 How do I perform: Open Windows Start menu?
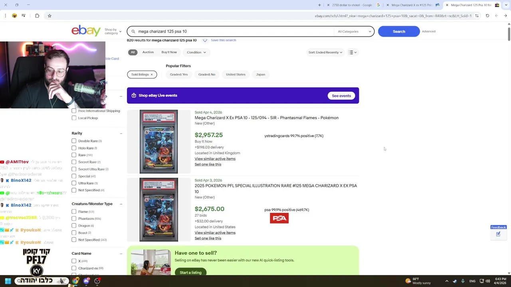(x=8, y=281)
